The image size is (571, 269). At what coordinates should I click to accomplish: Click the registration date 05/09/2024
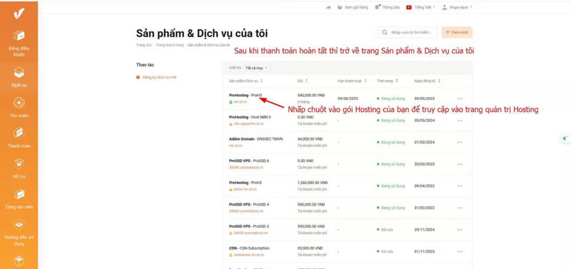(x=425, y=120)
